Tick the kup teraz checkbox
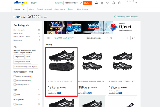 click(15, 104)
